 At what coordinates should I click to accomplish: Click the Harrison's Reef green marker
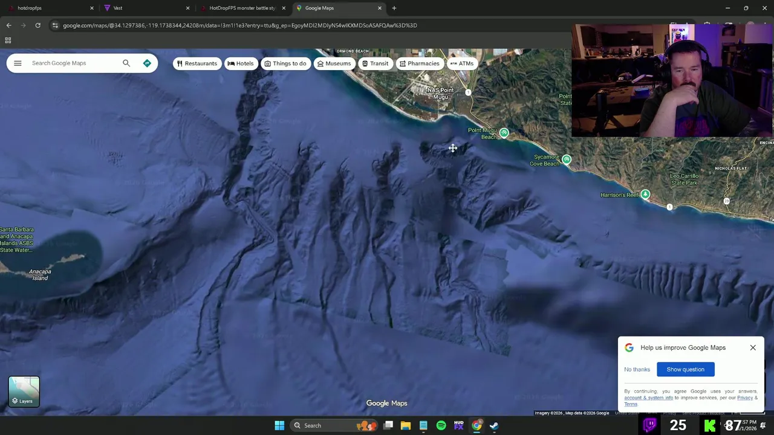coord(645,195)
